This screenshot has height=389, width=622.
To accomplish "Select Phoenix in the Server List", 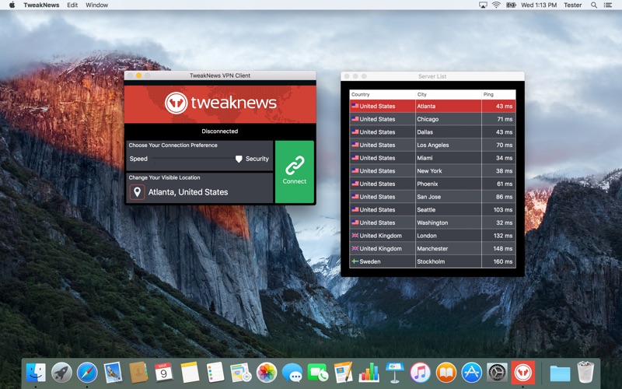I will coord(432,184).
